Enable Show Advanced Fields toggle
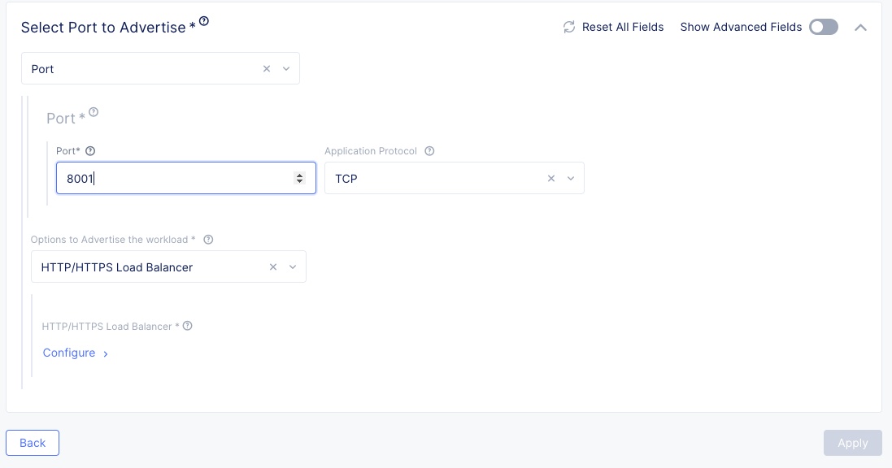Screen dimensions: 892x468 click(823, 28)
